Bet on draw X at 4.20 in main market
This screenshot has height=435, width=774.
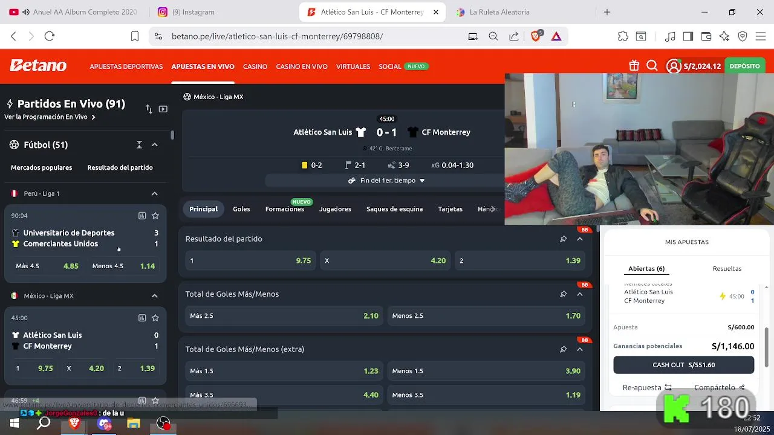[385, 260]
